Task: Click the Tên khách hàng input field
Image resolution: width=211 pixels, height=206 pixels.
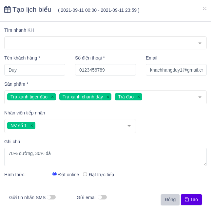Action: (35, 70)
